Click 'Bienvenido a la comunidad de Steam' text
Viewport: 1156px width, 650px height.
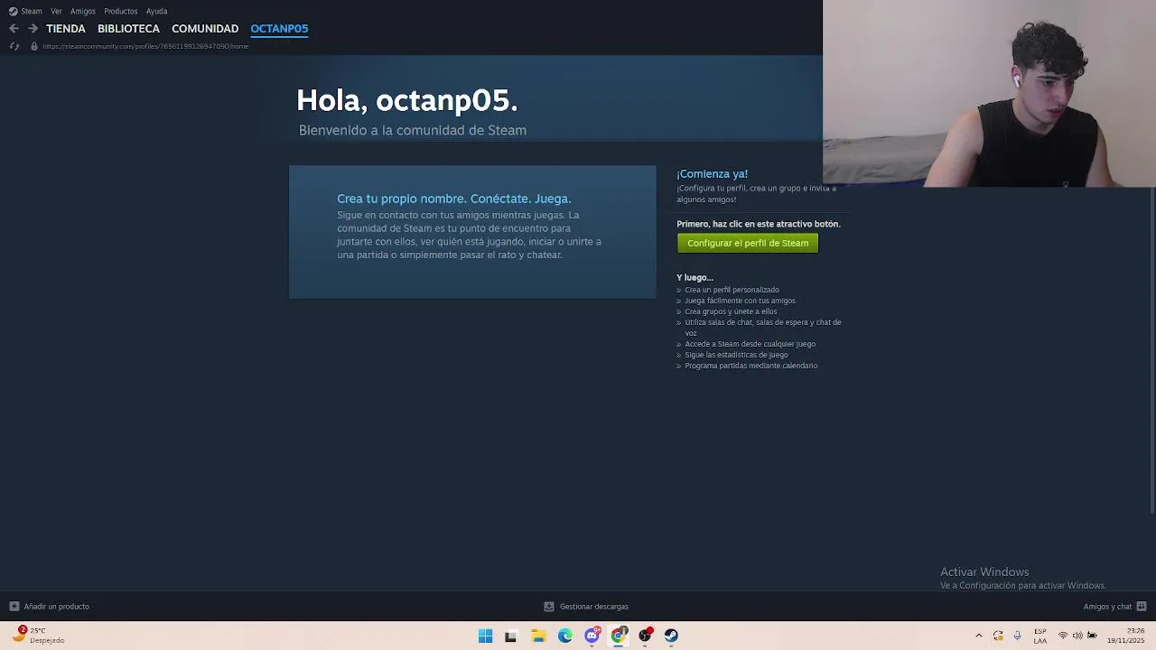(x=413, y=130)
